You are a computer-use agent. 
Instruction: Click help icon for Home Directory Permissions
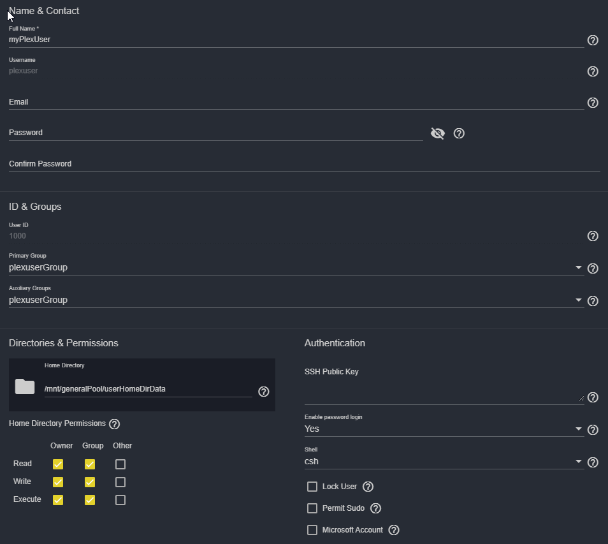tap(115, 424)
